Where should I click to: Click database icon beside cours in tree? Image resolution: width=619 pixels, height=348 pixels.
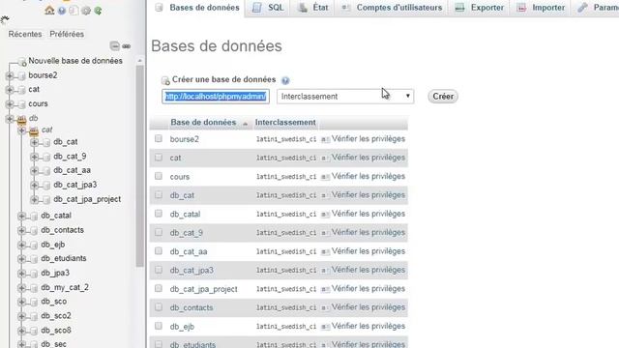21,104
